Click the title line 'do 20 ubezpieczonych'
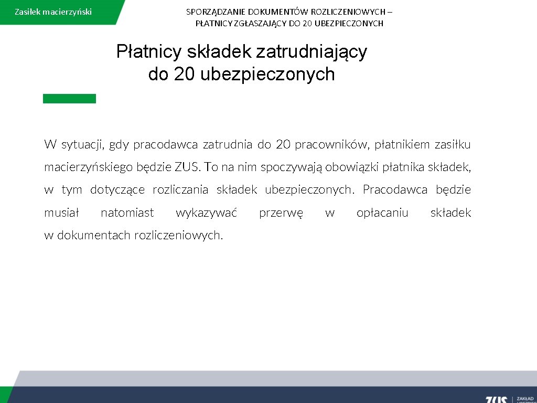 tap(242, 74)
